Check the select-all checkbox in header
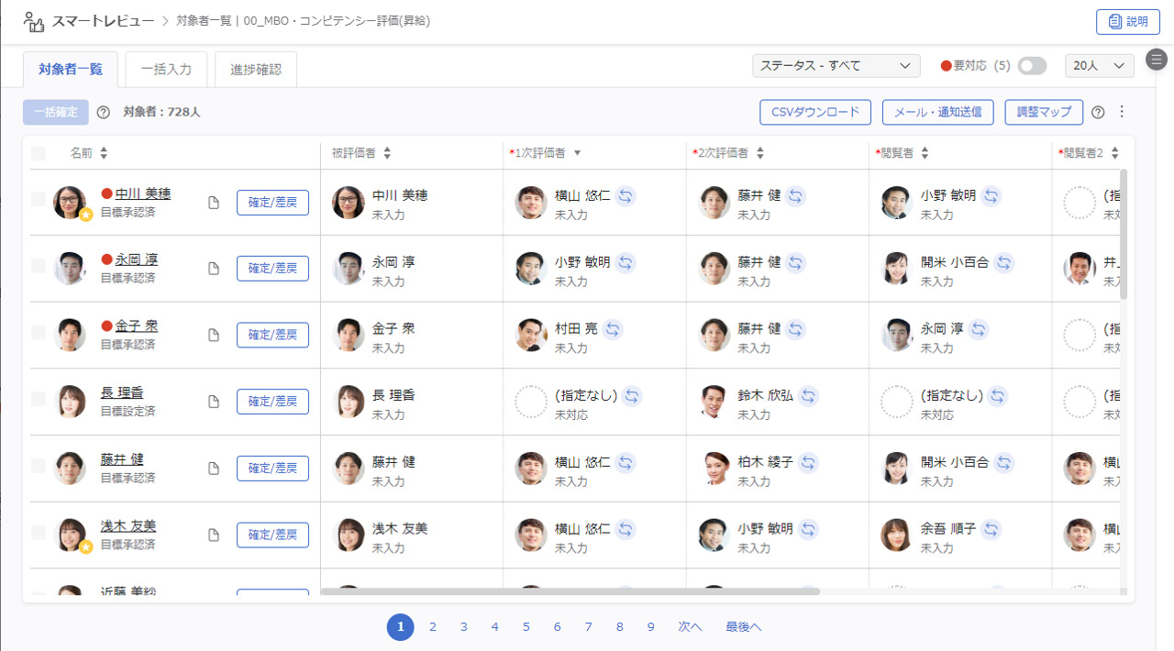The width and height of the screenshot is (1174, 651). [39, 153]
